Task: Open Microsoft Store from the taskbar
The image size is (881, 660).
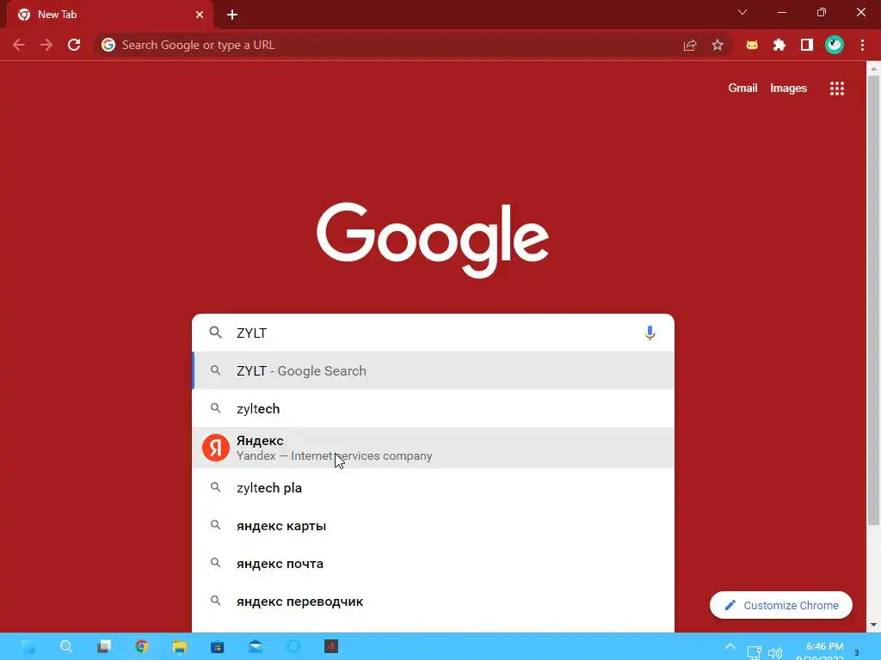Action: click(218, 646)
